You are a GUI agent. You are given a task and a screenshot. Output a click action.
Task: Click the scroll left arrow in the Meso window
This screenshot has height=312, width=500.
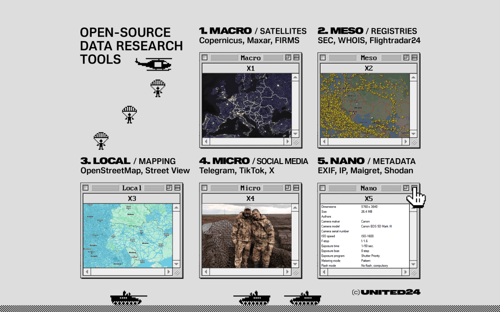click(325, 142)
